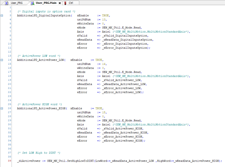Click the User_PRG.Main tab action icon
Image resolution: width=225 pixels, height=167 pixels.
[32, 3]
